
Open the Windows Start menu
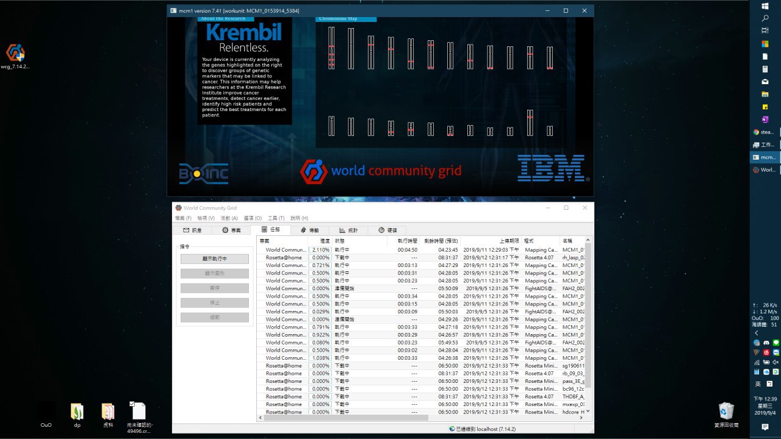click(x=765, y=5)
